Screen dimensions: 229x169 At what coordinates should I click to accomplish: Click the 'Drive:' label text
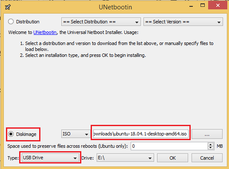(x=88, y=158)
